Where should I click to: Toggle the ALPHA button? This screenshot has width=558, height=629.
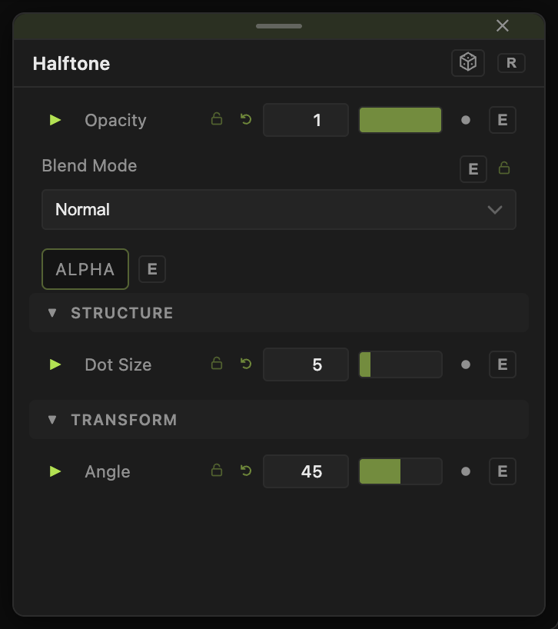coord(85,269)
